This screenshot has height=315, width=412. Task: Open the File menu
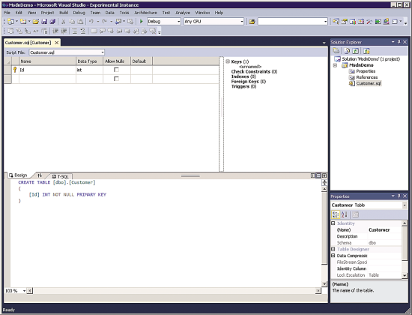coord(7,13)
